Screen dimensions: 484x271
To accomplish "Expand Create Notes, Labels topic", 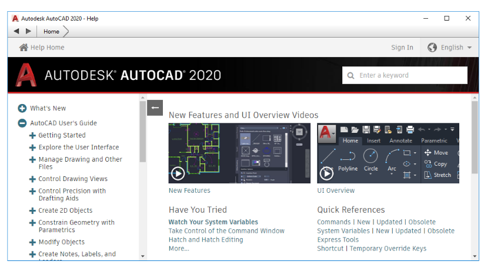I will click(32, 254).
